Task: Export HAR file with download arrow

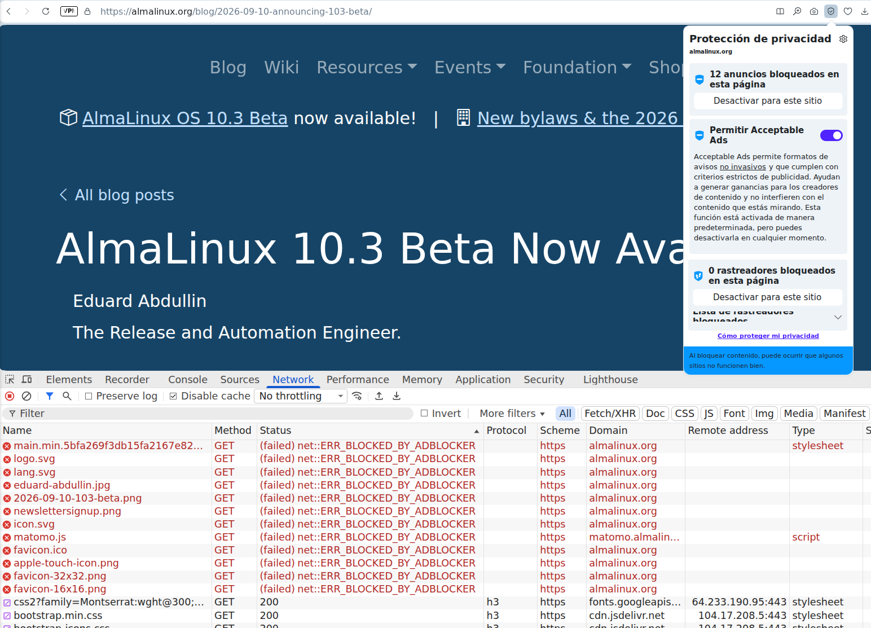Action: (x=397, y=396)
